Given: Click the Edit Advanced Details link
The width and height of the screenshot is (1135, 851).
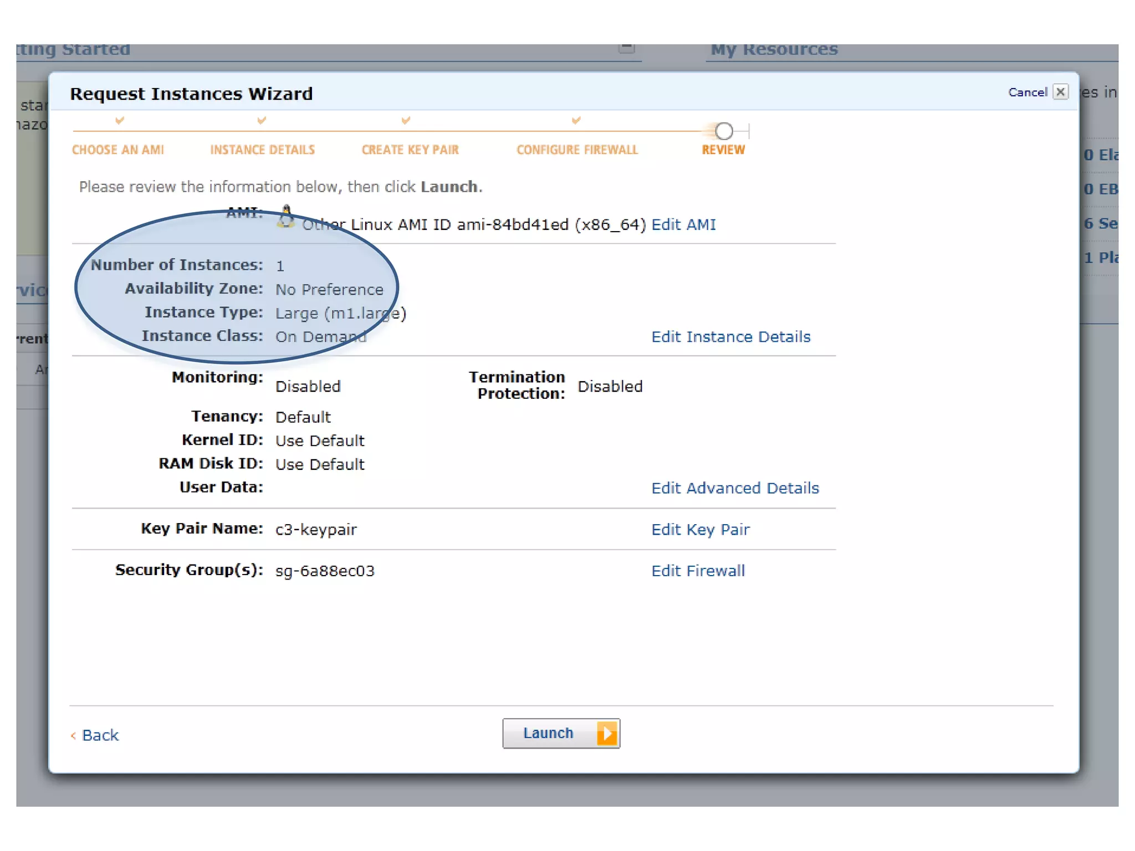Looking at the screenshot, I should (x=735, y=488).
